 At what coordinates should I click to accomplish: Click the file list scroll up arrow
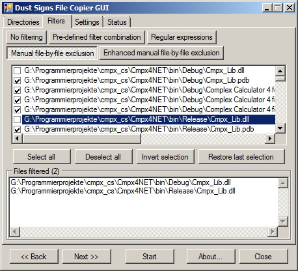click(280, 71)
